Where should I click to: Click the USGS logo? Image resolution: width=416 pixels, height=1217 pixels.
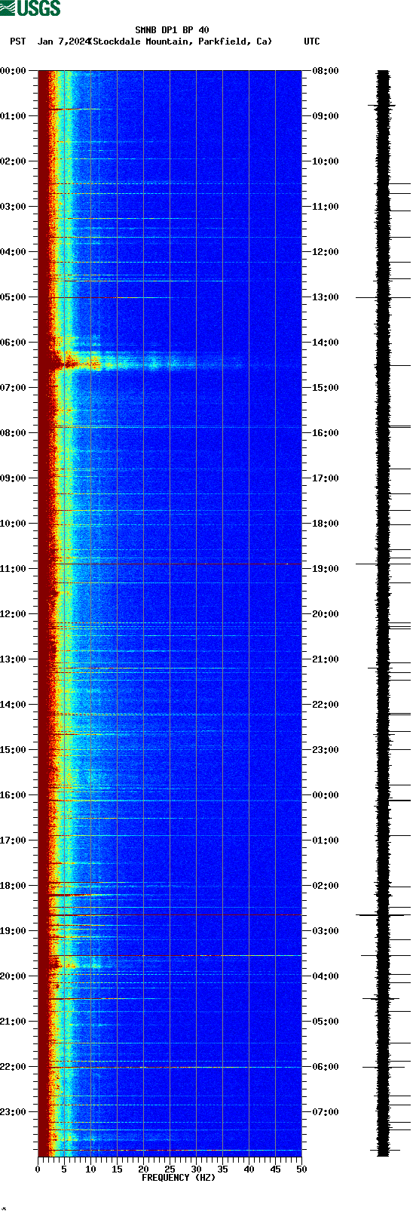[x=30, y=8]
